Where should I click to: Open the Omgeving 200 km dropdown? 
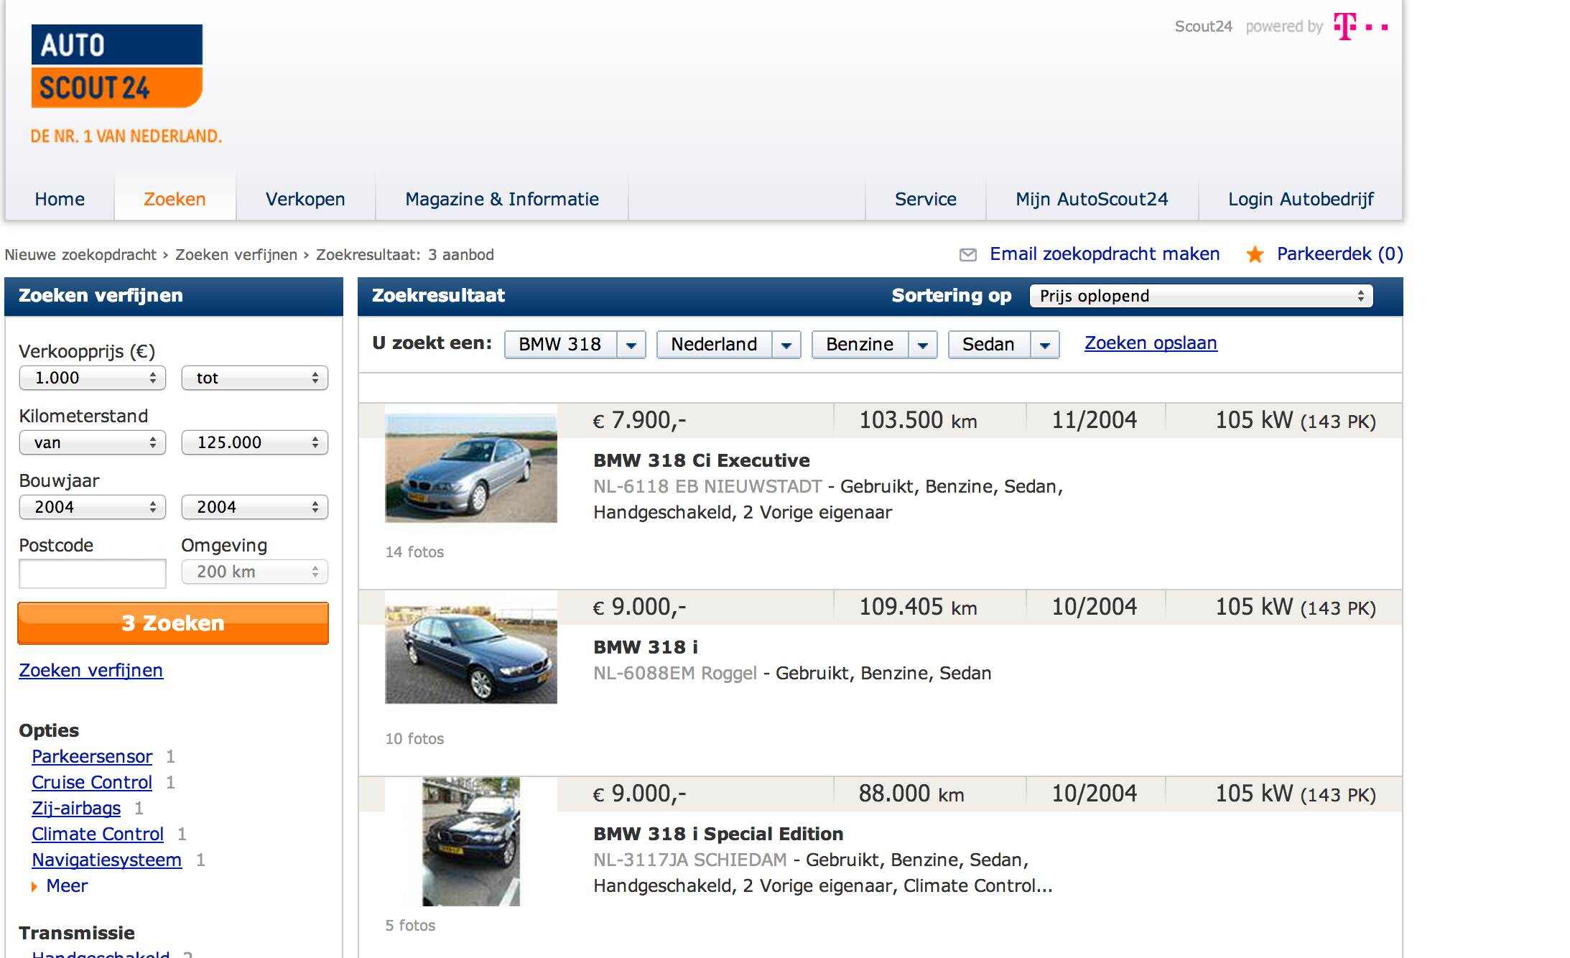[254, 572]
